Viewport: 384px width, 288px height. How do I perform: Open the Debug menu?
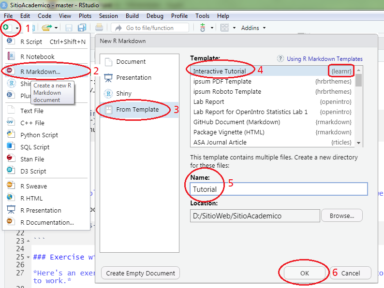click(x=155, y=16)
